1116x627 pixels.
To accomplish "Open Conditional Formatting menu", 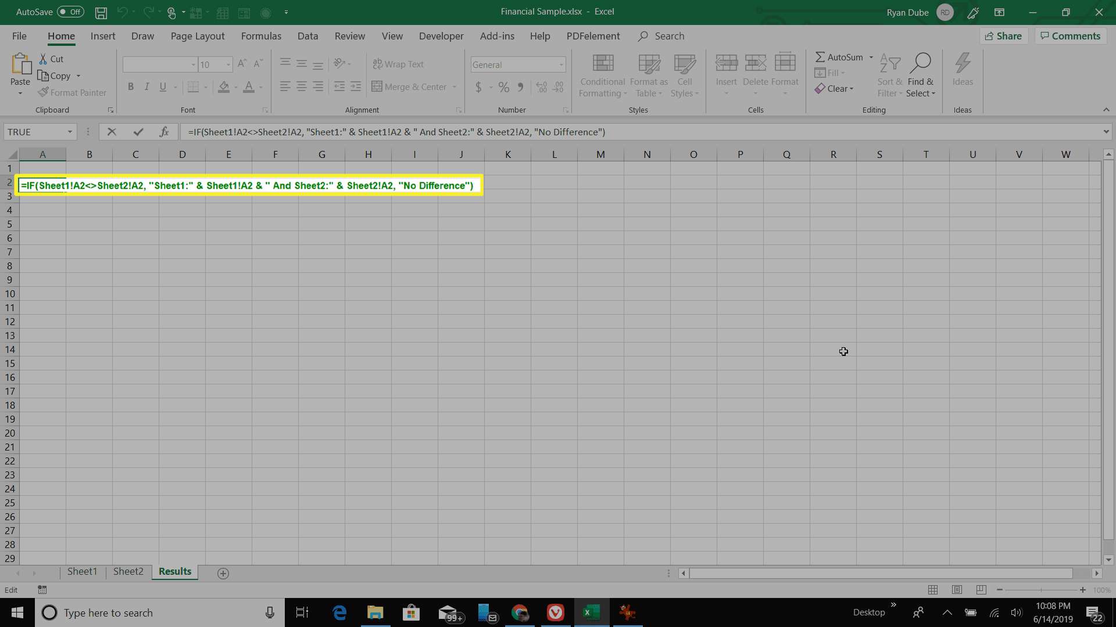I will tap(602, 74).
